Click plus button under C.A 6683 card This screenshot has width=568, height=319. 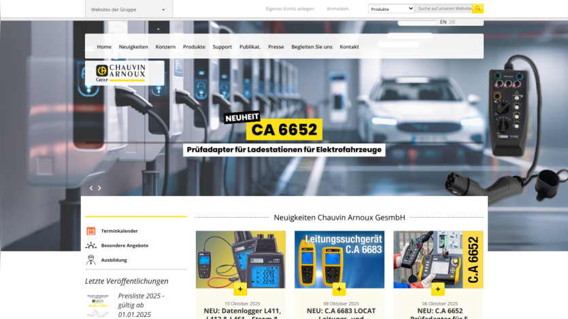(x=339, y=289)
